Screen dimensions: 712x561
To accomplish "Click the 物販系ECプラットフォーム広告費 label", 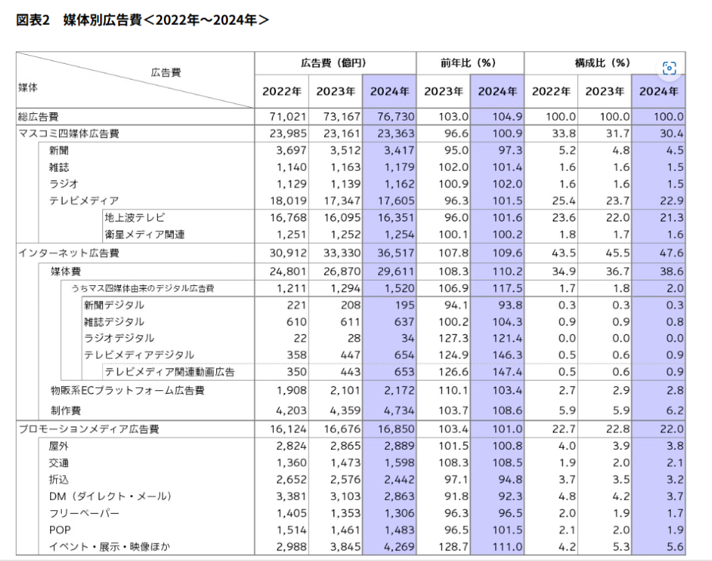I will click(x=127, y=390).
